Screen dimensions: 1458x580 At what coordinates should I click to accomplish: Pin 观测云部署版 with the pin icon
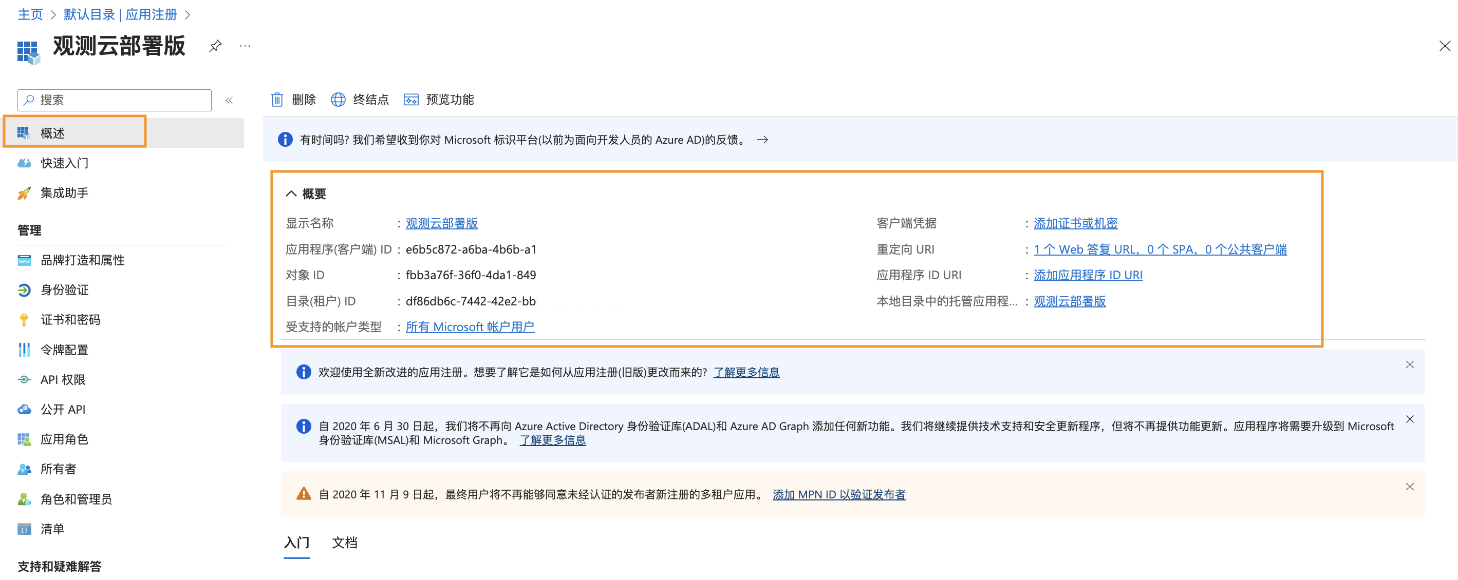(215, 46)
